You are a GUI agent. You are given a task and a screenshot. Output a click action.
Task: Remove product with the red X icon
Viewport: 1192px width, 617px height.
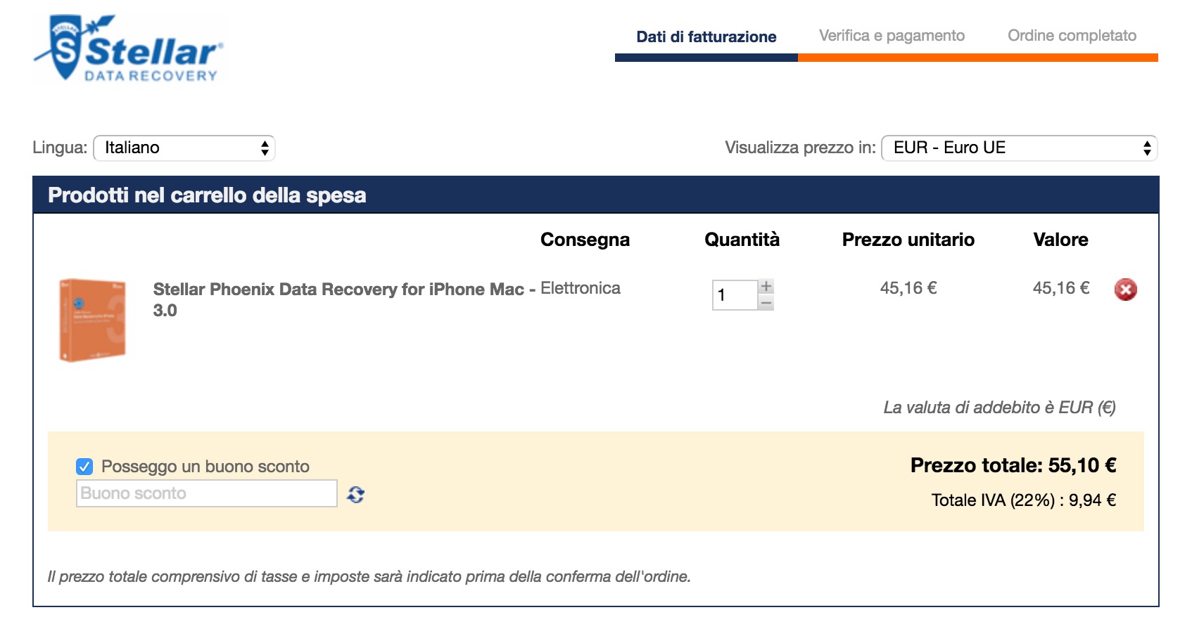[1125, 290]
